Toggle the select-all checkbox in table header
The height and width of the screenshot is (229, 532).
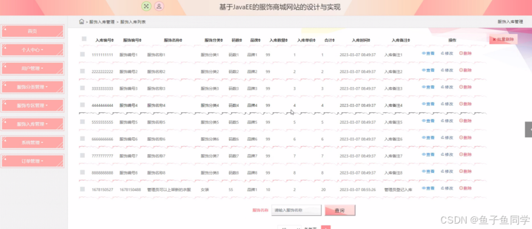pos(84,39)
